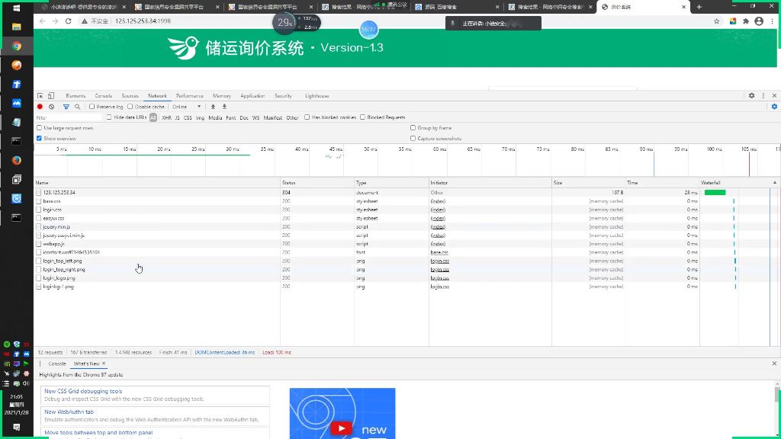Image resolution: width=781 pixels, height=439 pixels.
Task: Open network settings blue gear icon
Action: (x=774, y=107)
